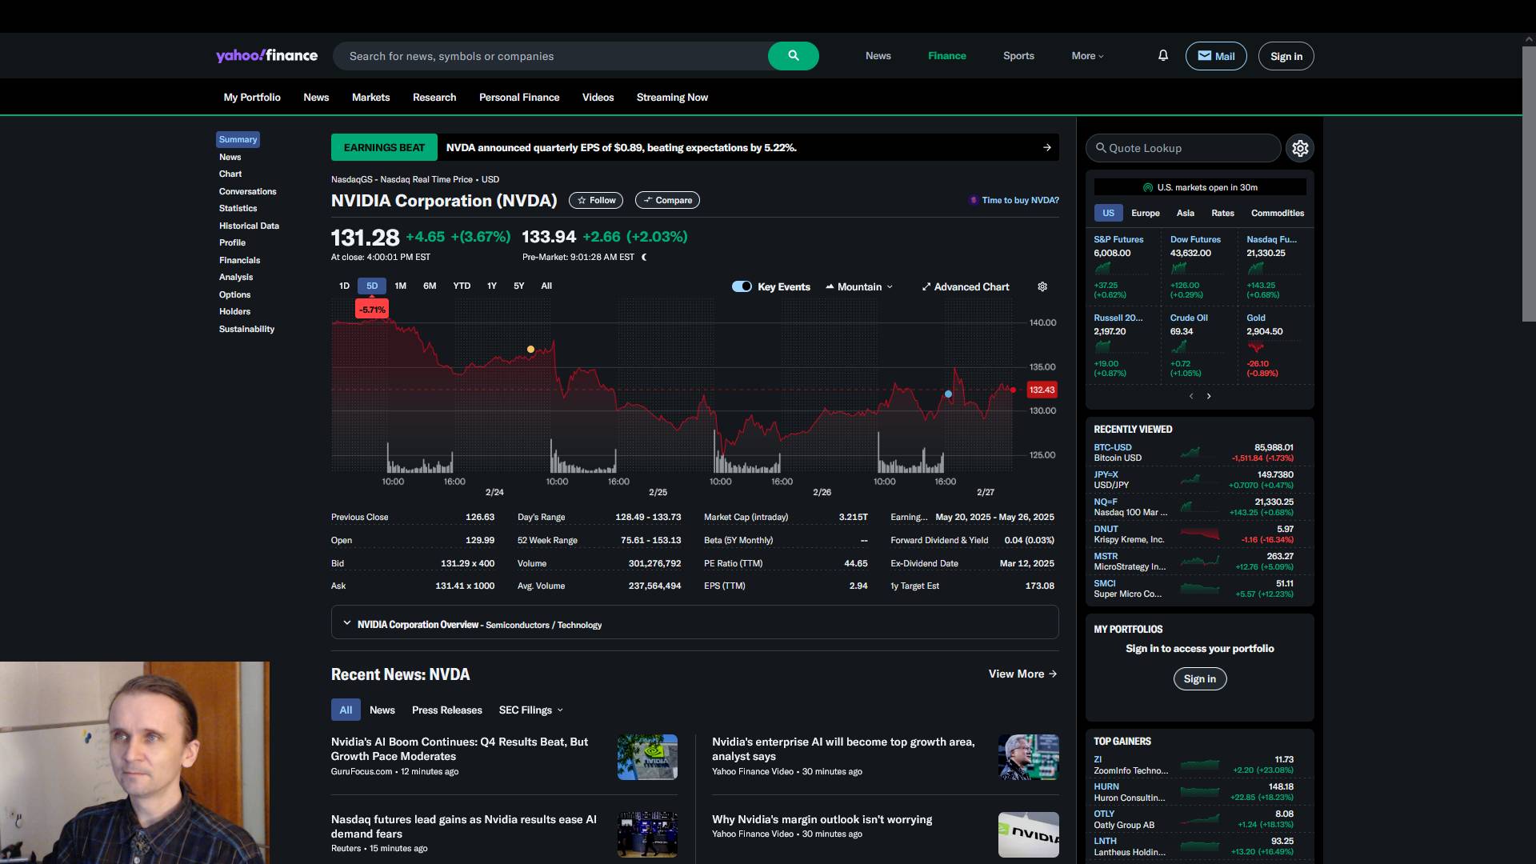Screen dimensions: 1536x864
Task: Open the View More news link
Action: [x=1022, y=674]
